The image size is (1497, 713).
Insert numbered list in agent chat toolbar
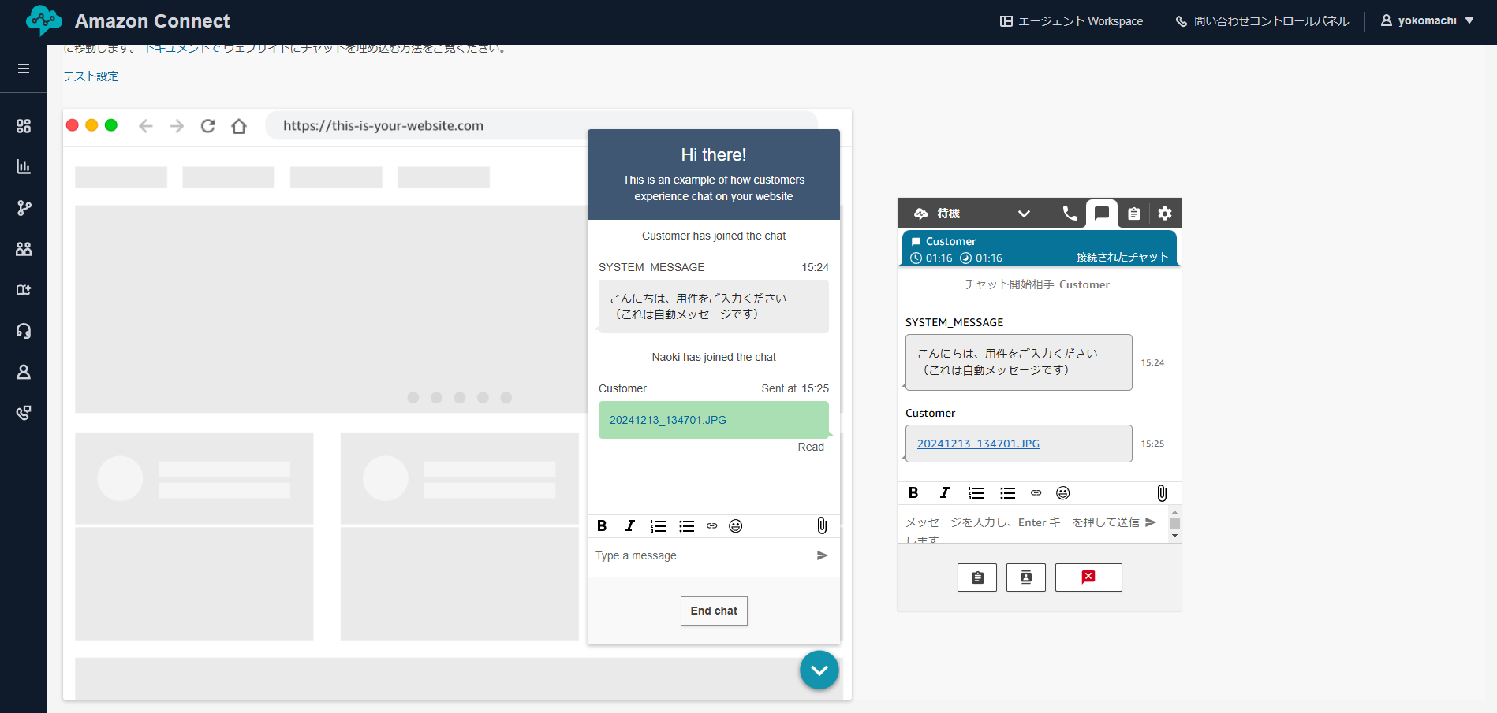point(976,493)
